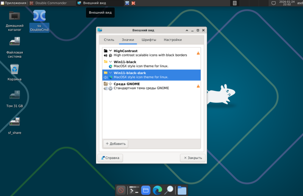The width and height of the screenshot is (303, 196).
Task: Click the Закрыть button
Action: tap(193, 158)
